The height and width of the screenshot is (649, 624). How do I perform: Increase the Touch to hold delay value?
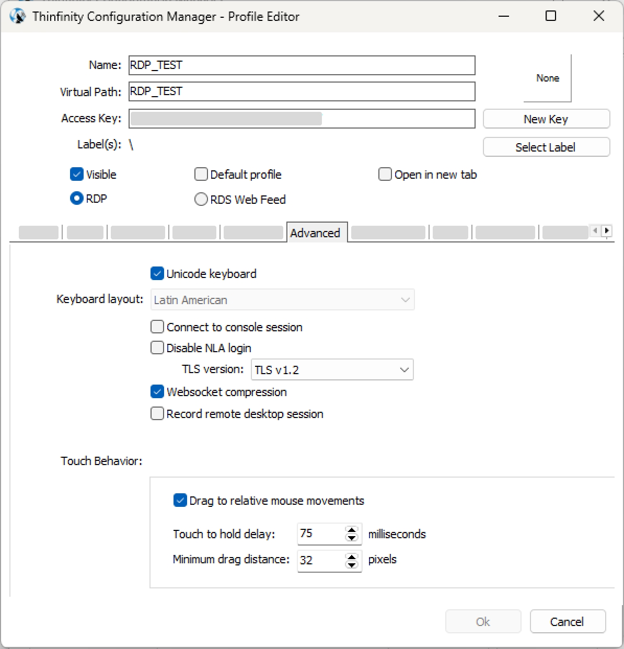coord(352,530)
